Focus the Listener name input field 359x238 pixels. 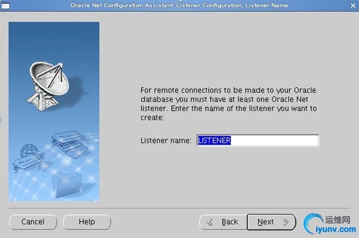(258, 140)
